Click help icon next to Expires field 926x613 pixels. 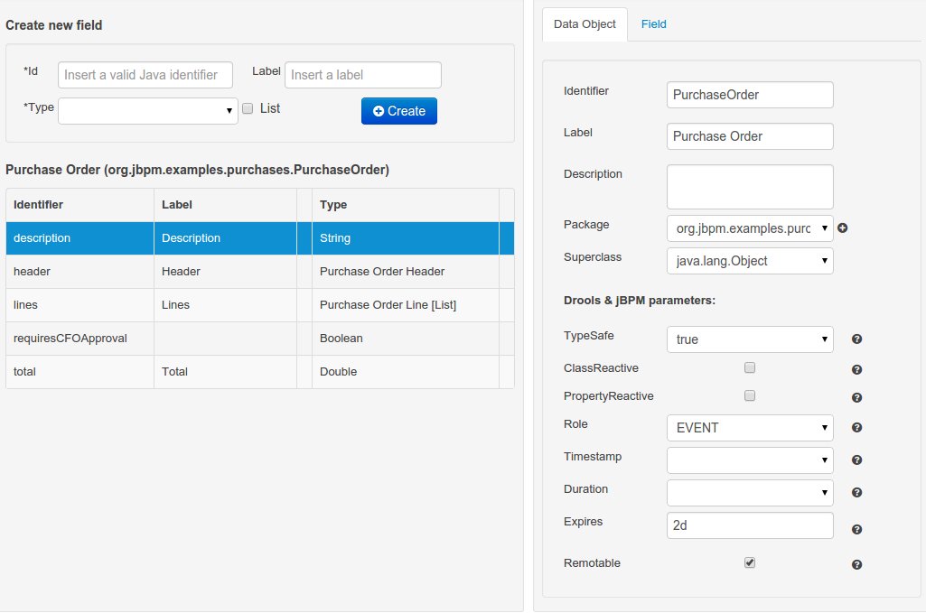856,530
